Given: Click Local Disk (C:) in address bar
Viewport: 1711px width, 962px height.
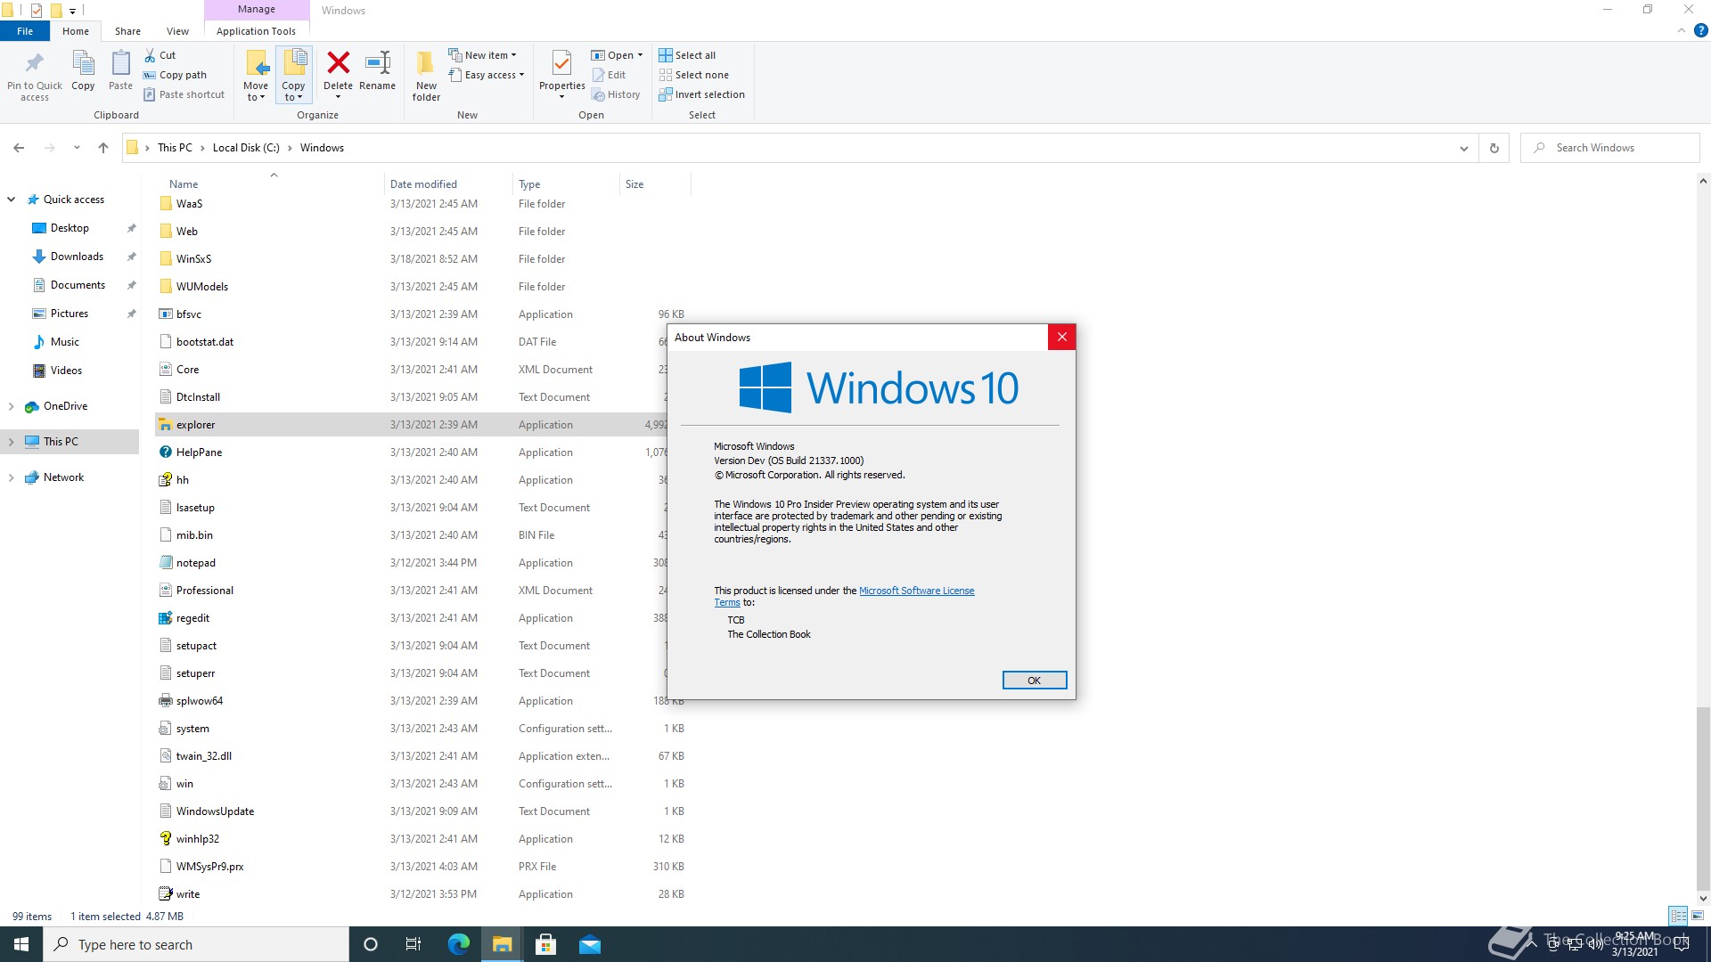Looking at the screenshot, I should [x=246, y=148].
